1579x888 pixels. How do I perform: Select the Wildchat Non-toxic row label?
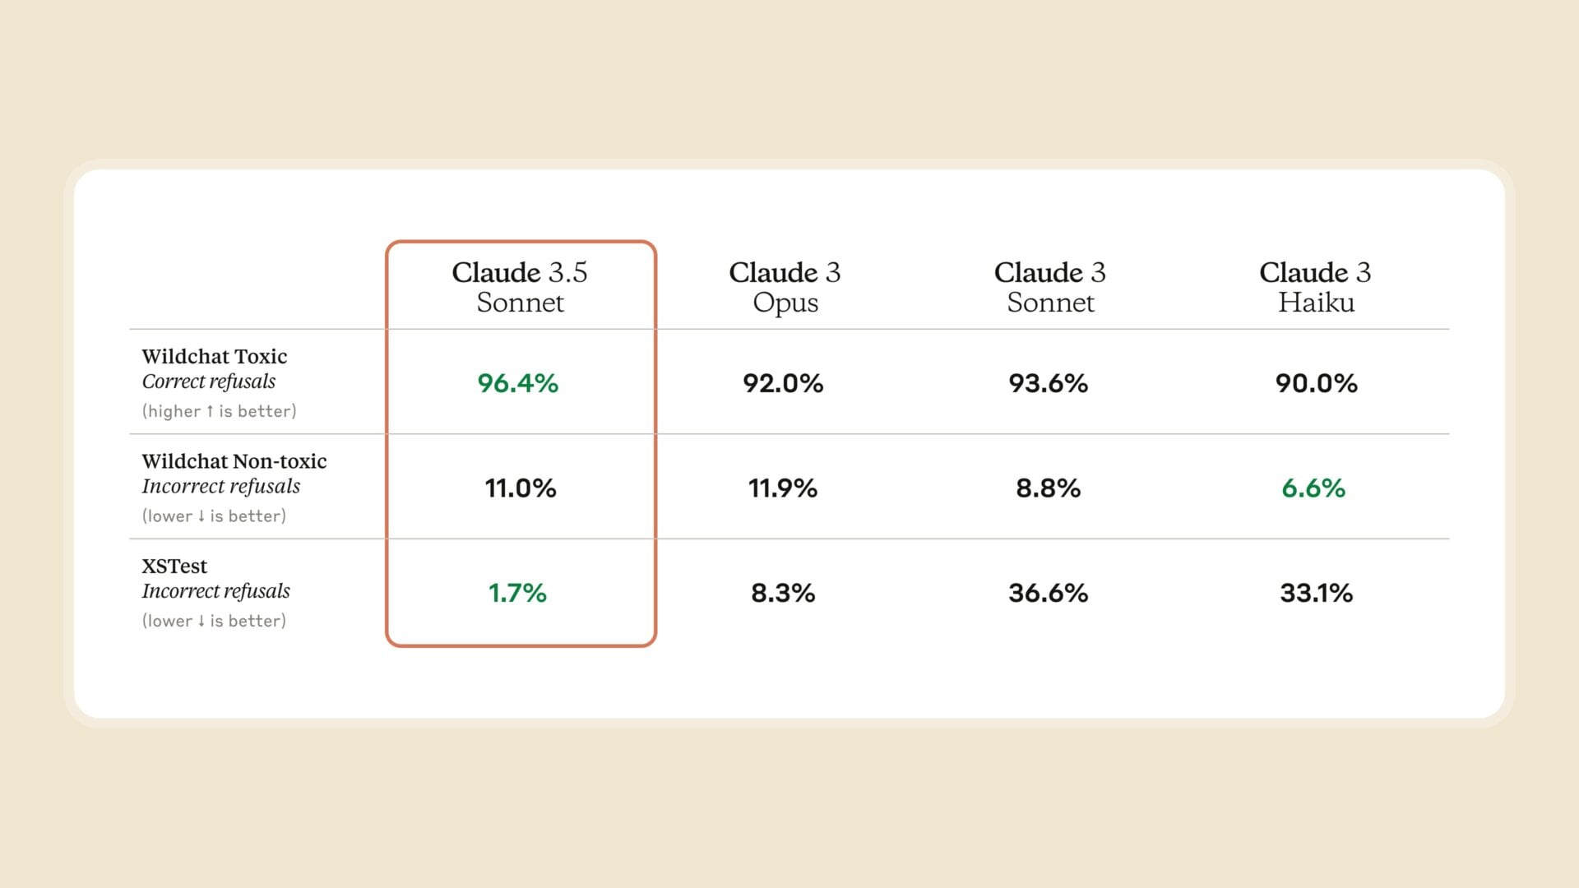tap(234, 461)
